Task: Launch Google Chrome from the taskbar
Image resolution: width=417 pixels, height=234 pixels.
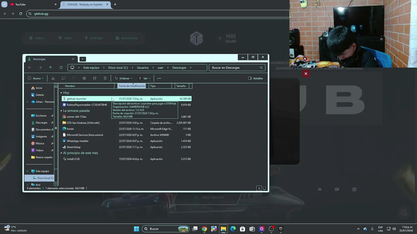Action: [x=204, y=229]
